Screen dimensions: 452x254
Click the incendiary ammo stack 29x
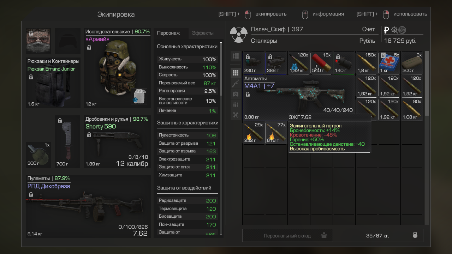(254, 133)
